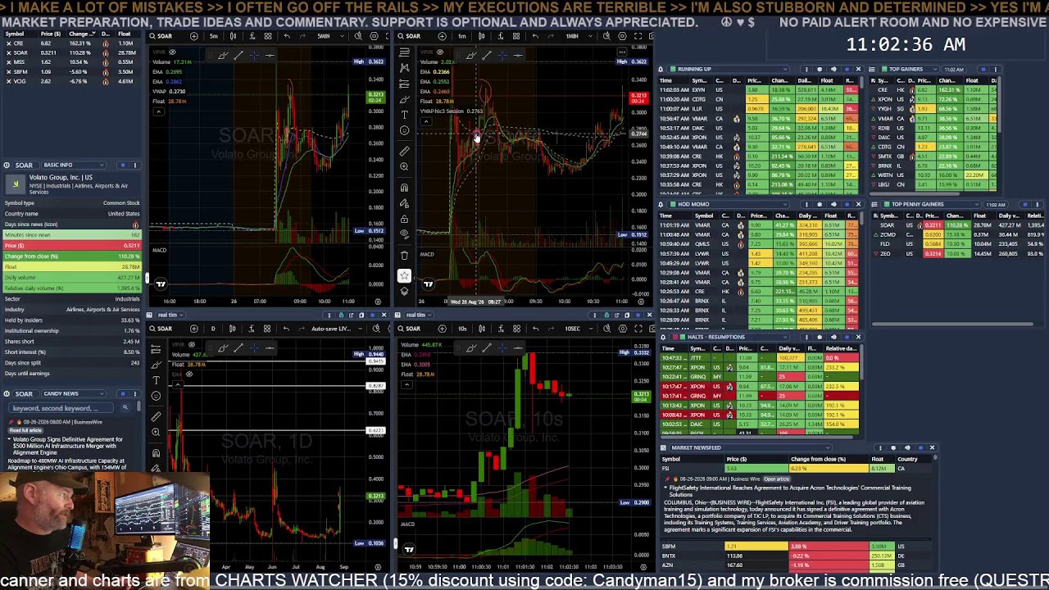1049x590 pixels.
Task: Open RUNNING UP scanner dropdown
Action: tap(729, 69)
